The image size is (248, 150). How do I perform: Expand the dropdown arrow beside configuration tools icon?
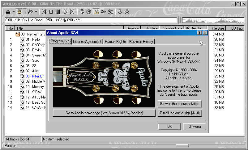pyautogui.click(x=36, y=12)
